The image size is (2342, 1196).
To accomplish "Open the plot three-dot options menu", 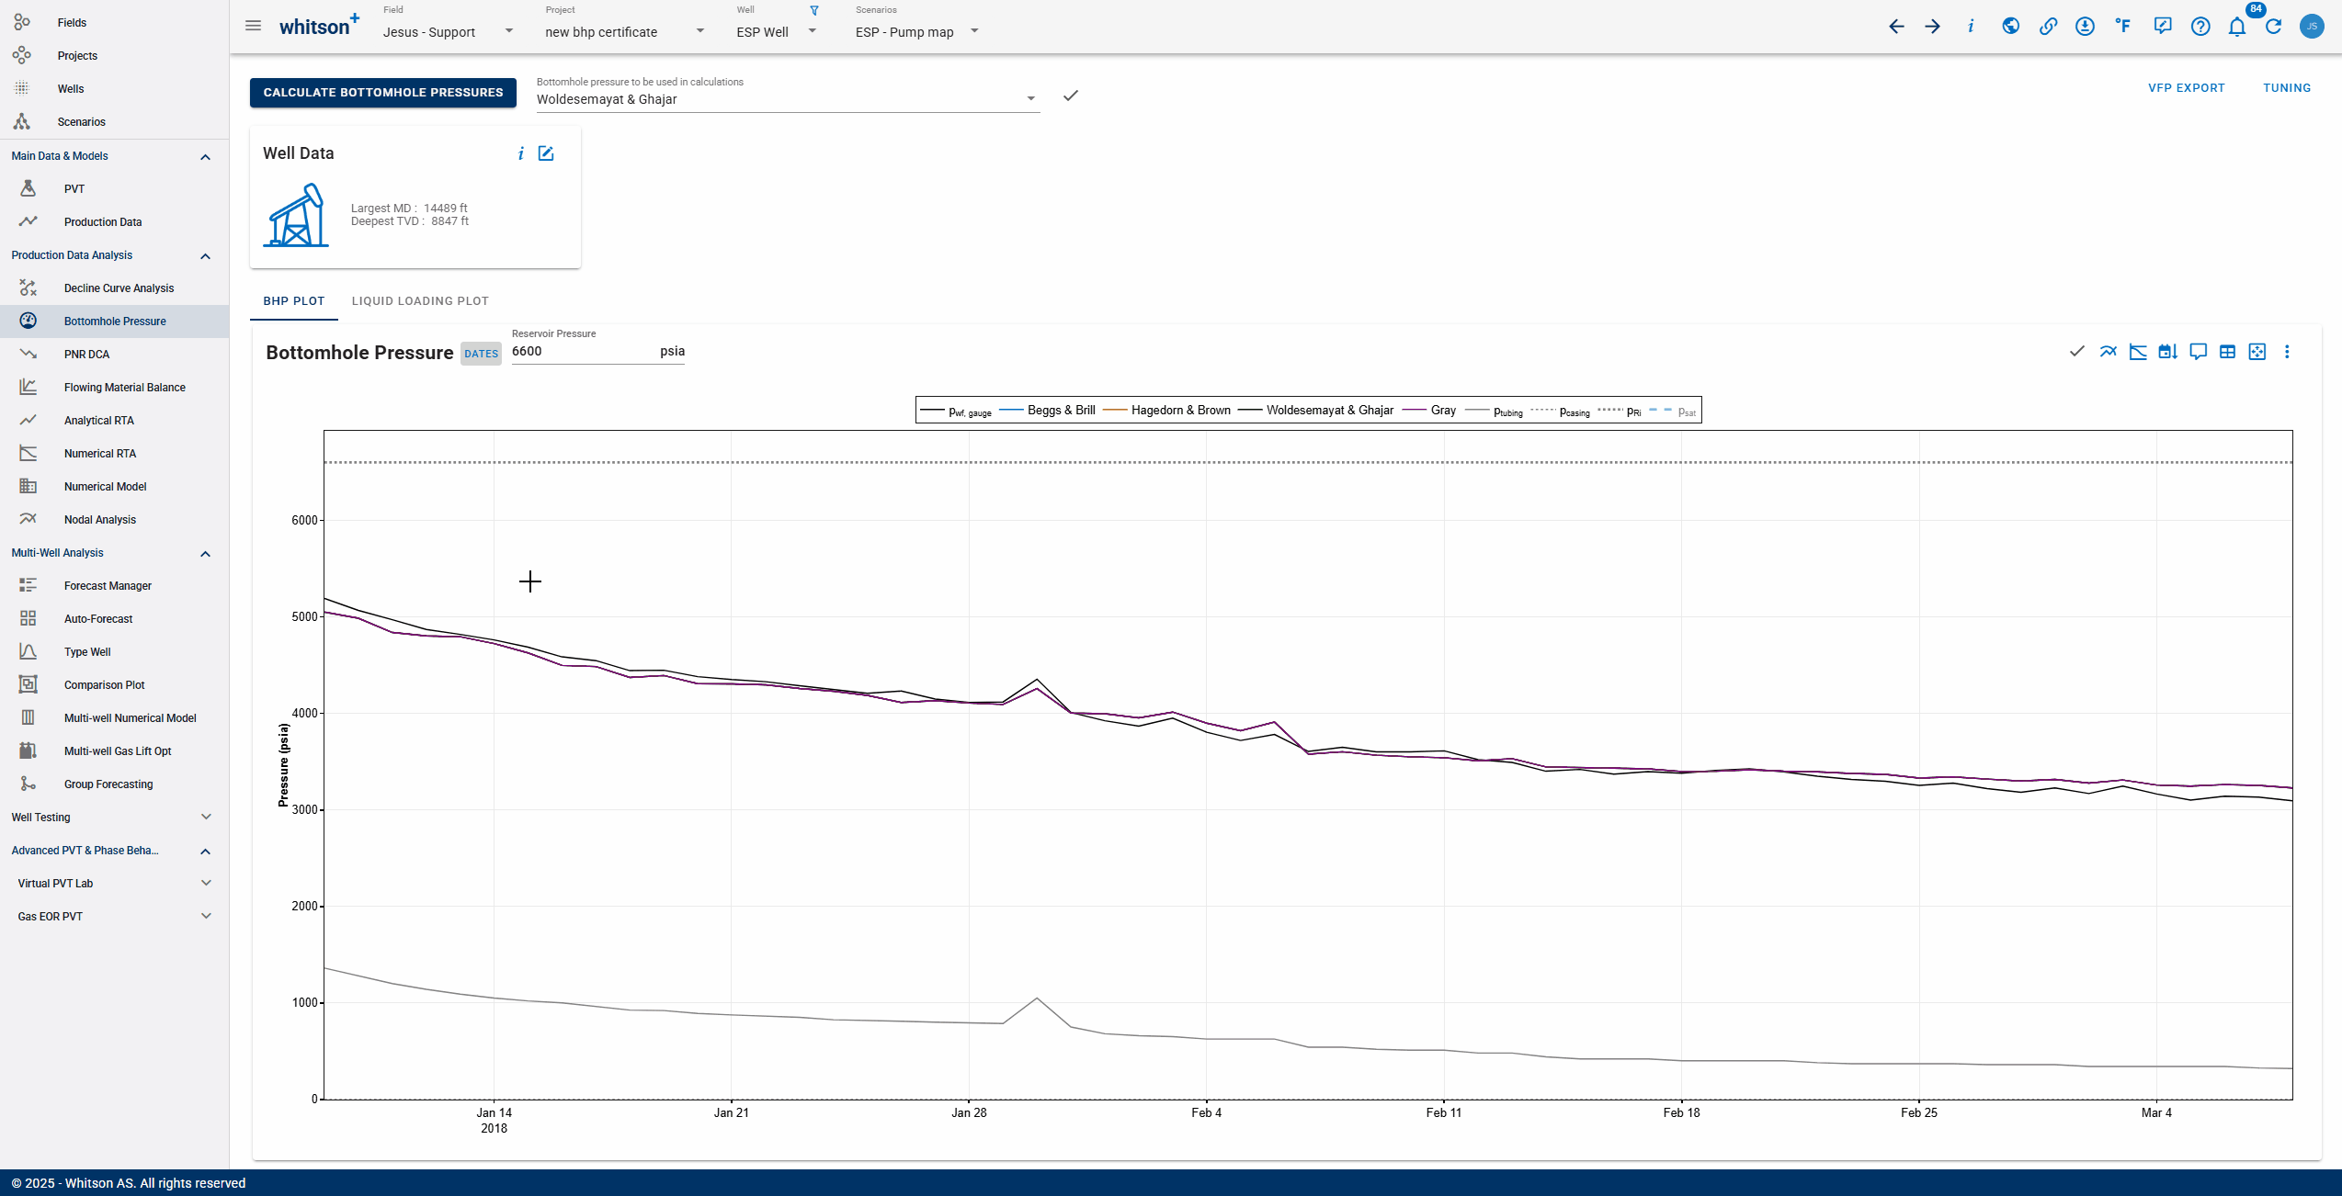I will [x=2287, y=352].
